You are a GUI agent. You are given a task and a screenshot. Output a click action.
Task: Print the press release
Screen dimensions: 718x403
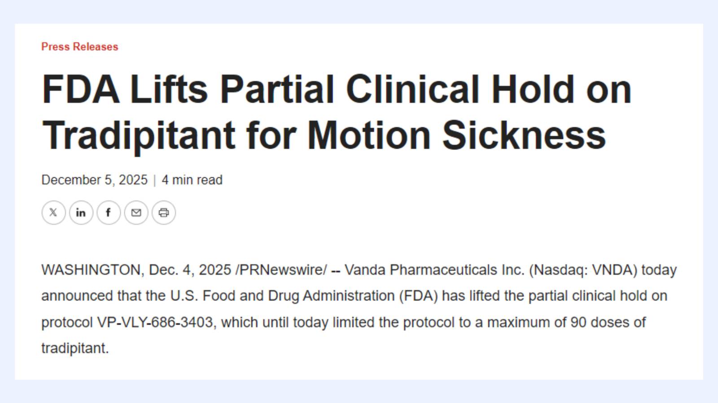164,213
